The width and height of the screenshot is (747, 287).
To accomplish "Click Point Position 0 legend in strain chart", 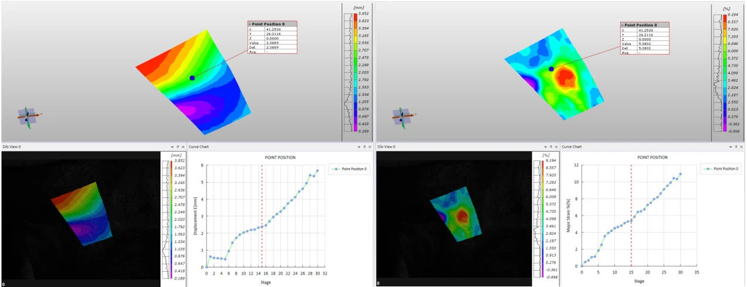I will coord(721,169).
